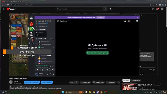Open the soundboard button in voice panel

pyautogui.click(x=53, y=70)
